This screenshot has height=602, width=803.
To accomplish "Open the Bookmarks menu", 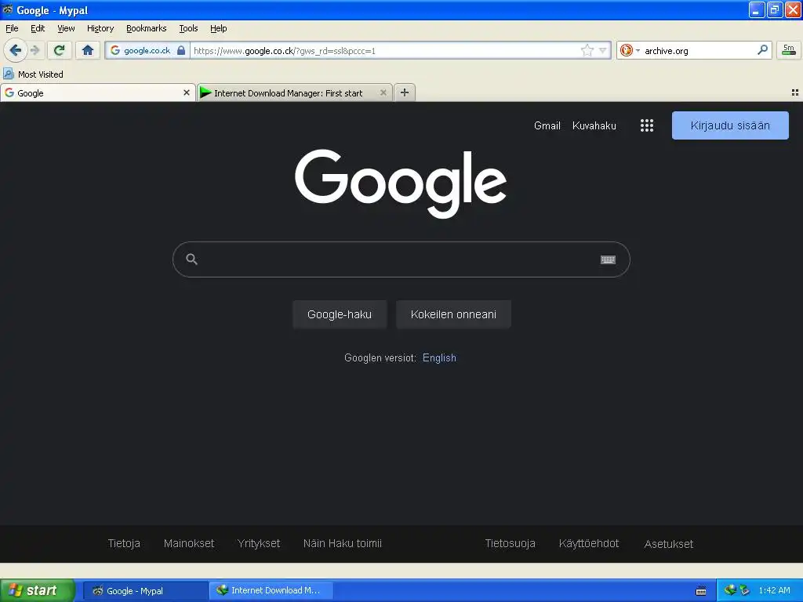I will (146, 28).
